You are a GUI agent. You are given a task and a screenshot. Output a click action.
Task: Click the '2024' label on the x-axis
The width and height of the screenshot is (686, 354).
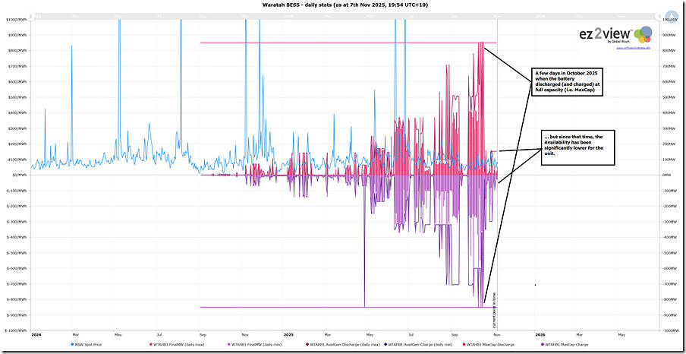(x=36, y=335)
